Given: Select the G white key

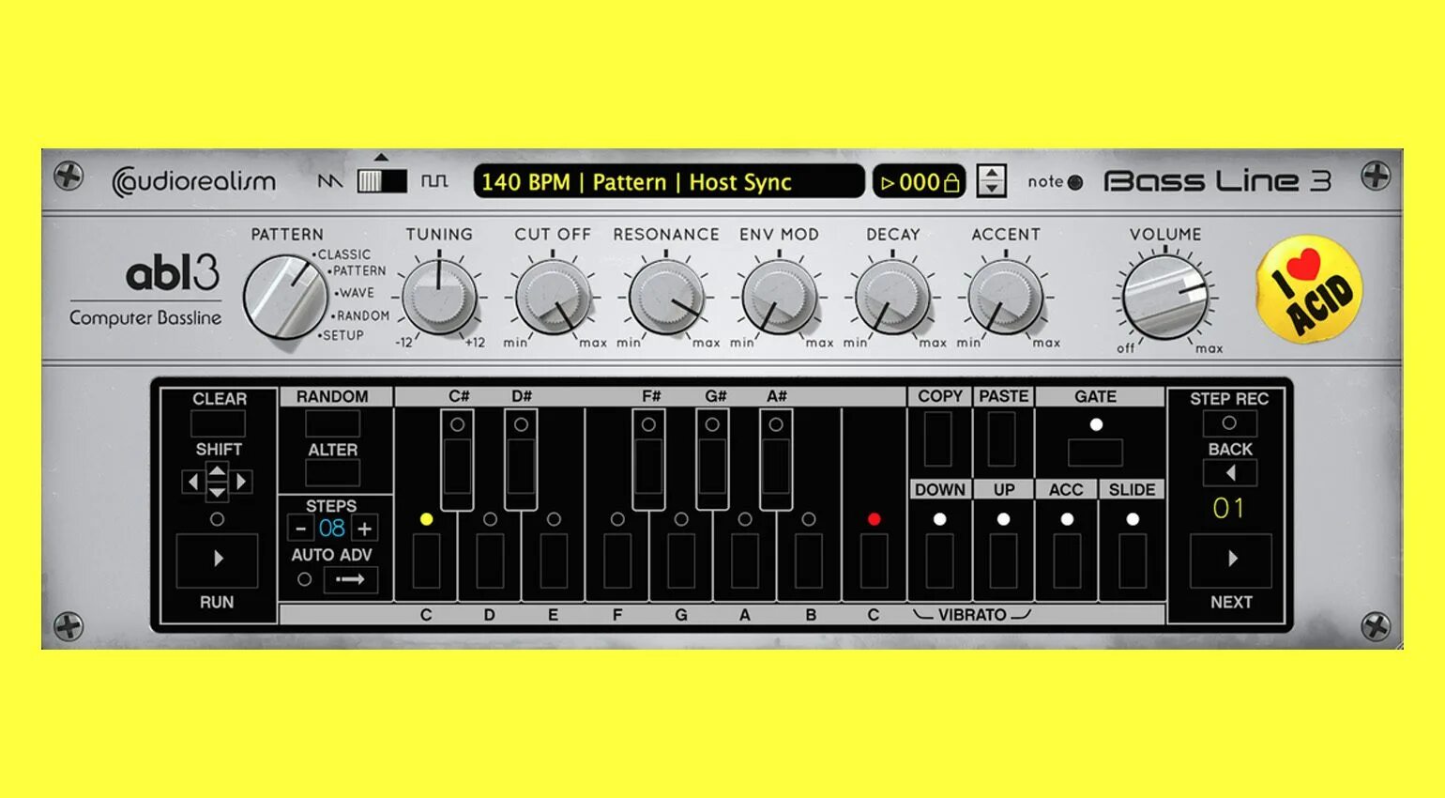Looking at the screenshot, I should point(681,560).
